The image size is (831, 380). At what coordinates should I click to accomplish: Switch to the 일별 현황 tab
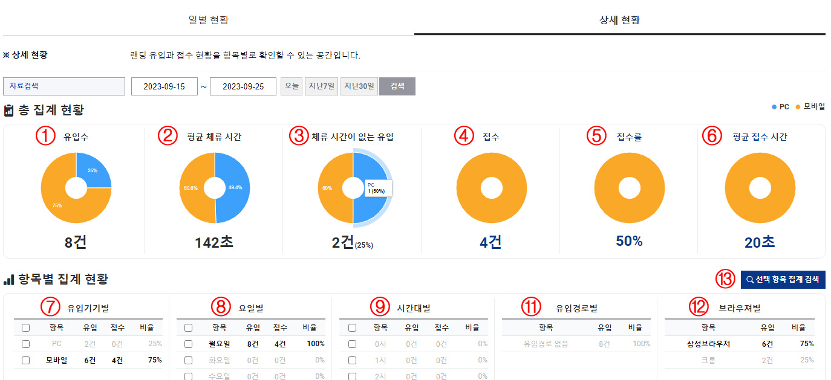(x=209, y=20)
